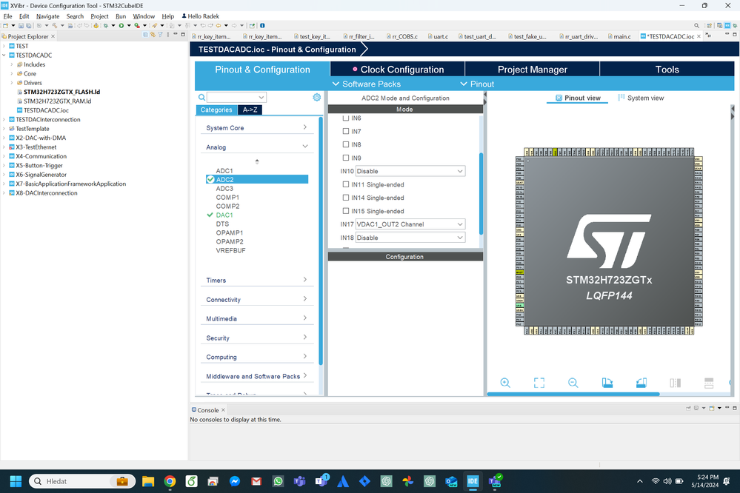Toggle Link with Editor in Project Explorer

point(153,35)
